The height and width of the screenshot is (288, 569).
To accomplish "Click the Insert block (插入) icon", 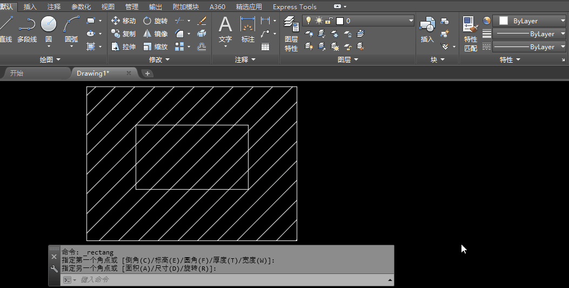I will (427, 25).
